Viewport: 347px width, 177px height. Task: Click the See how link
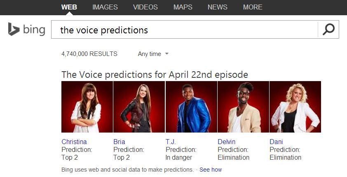211,170
